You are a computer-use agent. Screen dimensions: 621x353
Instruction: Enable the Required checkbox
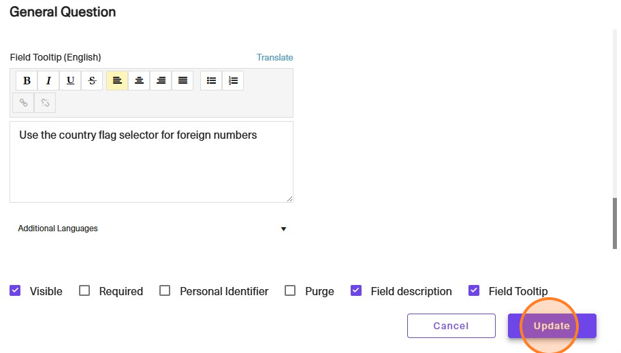click(x=84, y=291)
